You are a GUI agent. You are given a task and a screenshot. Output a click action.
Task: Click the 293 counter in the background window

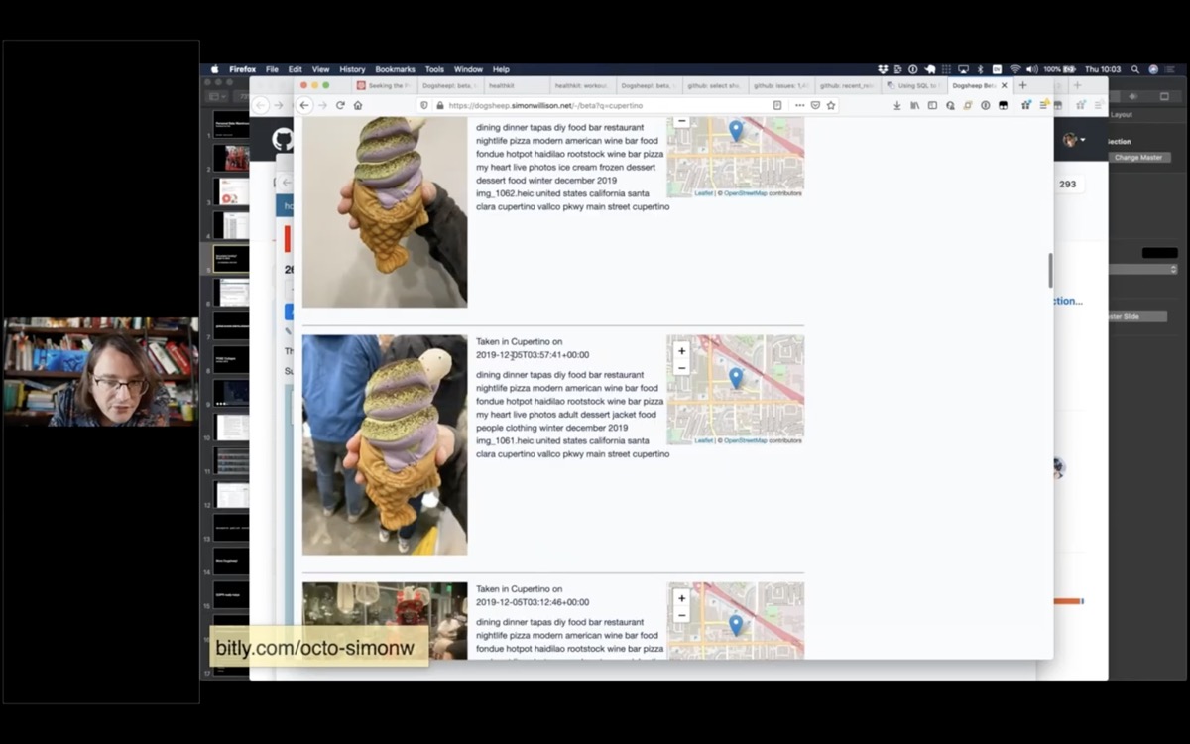click(x=1067, y=185)
